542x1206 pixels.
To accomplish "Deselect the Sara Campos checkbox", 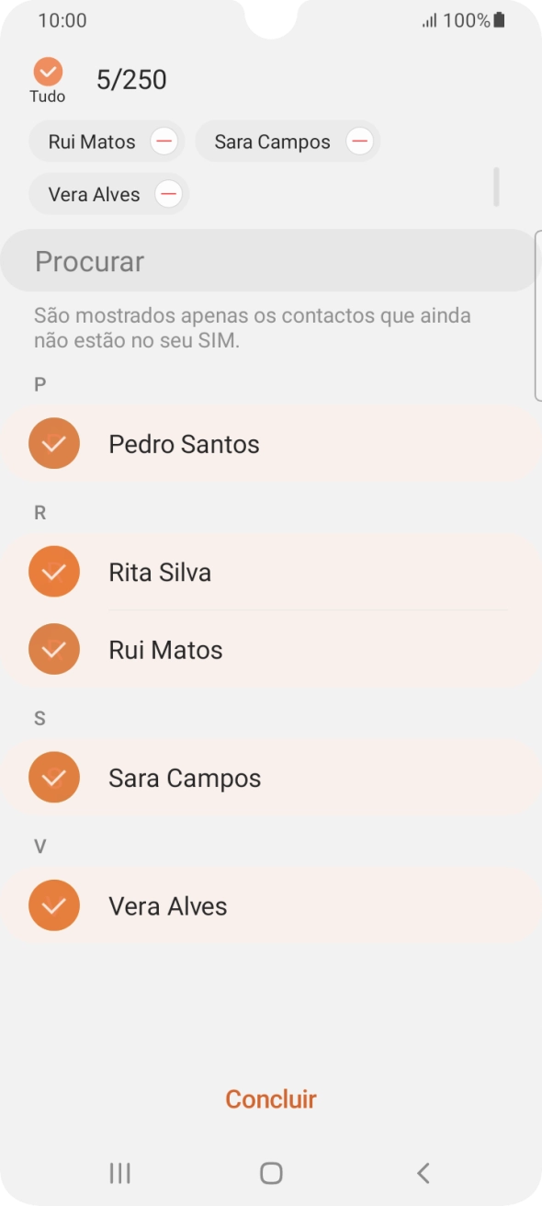I will pos(54,777).
